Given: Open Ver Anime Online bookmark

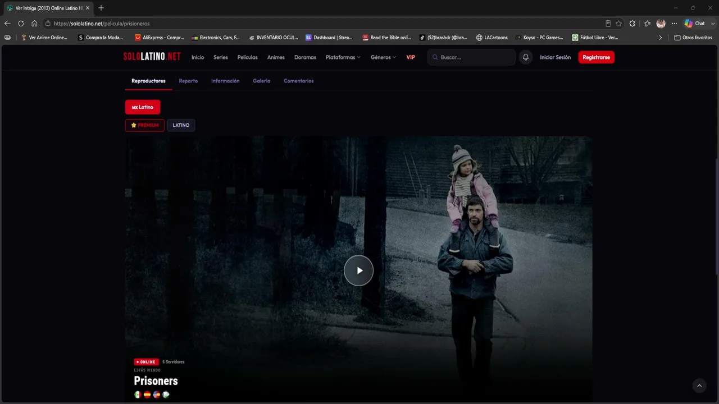Looking at the screenshot, I should [x=44, y=38].
